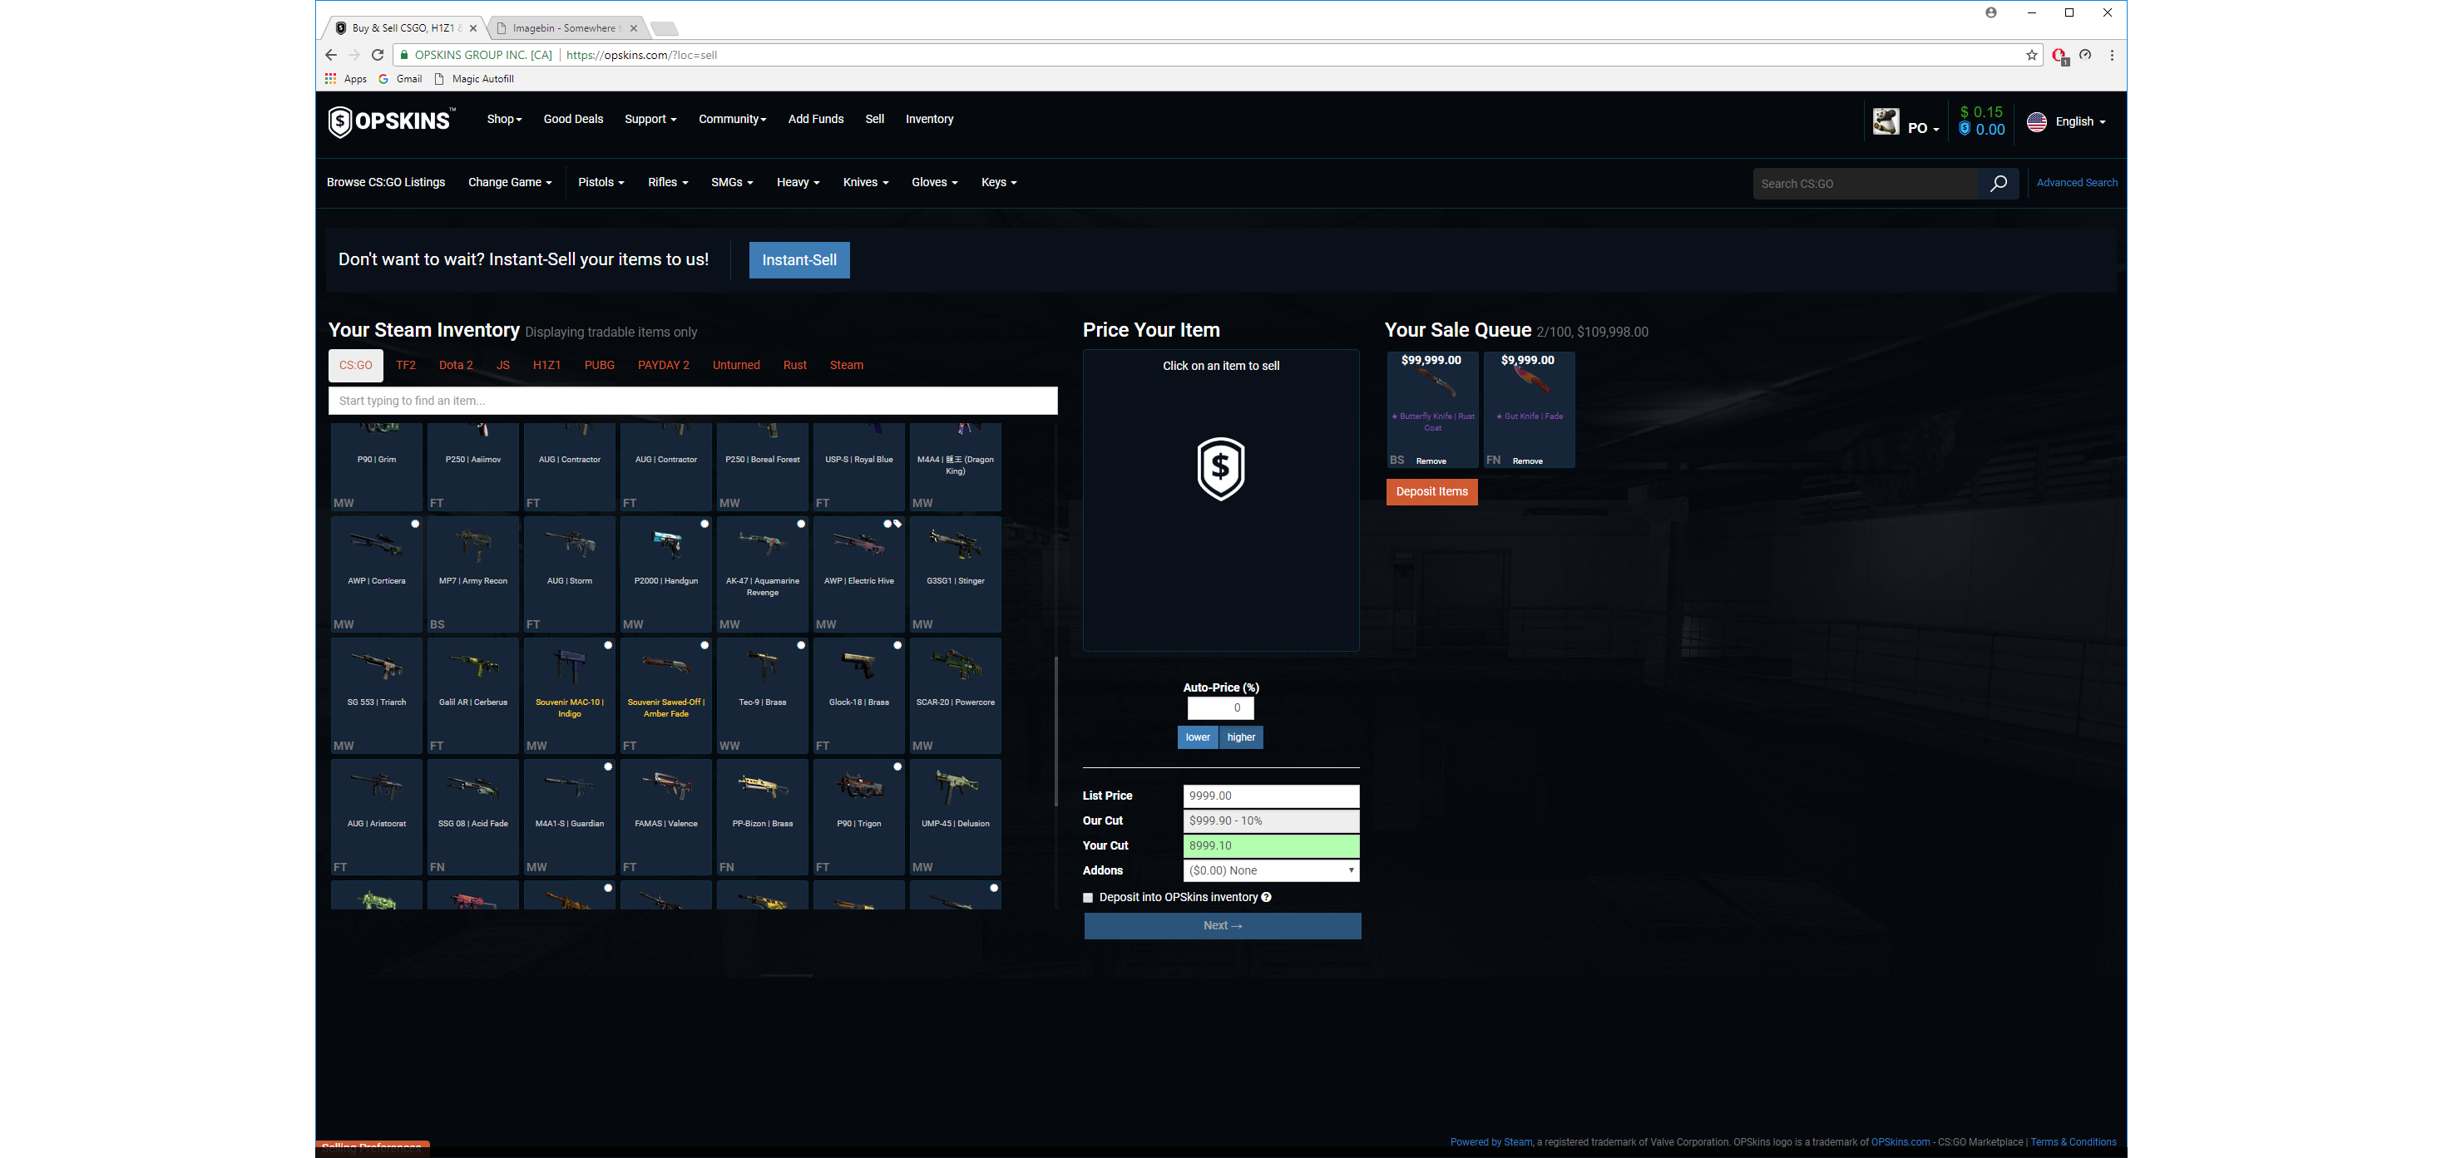Viewport: 2442px width, 1158px height.
Task: Open the Apps shortcut in bookmarks bar
Action: tap(346, 79)
